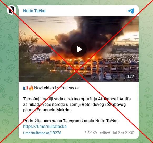Click the Jul 2 at 21:30 timestamp
153x143 pixels.
(x=123, y=133)
